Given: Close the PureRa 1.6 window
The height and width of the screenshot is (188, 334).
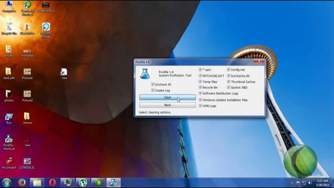Looking at the screenshot, I should 259,61.
